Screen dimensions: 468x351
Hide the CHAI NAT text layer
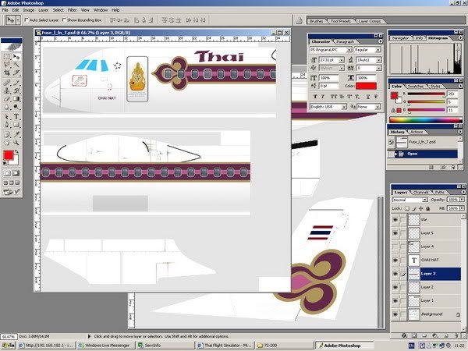(395, 260)
